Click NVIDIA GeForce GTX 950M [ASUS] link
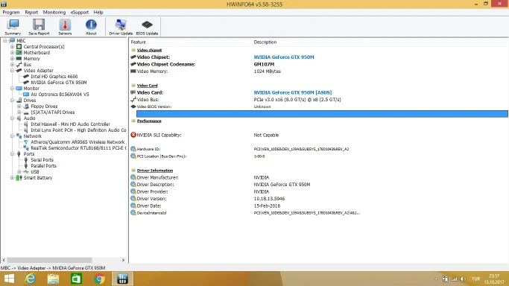Viewport: 509px width, 286px height. pyautogui.click(x=292, y=92)
